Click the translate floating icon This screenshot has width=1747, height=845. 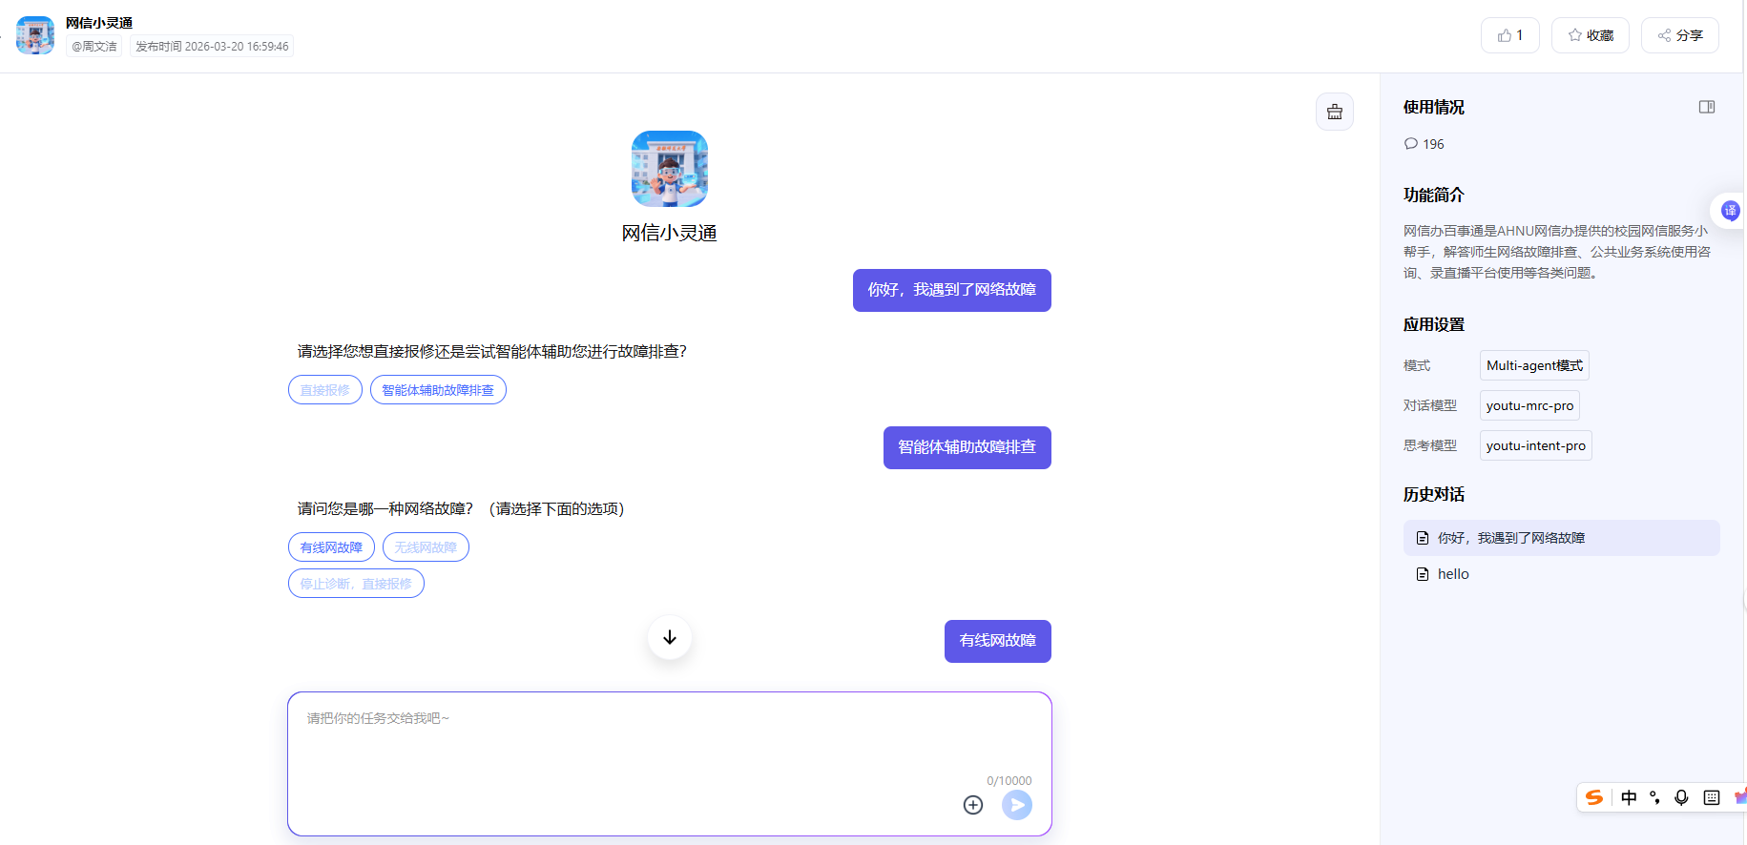click(1730, 211)
